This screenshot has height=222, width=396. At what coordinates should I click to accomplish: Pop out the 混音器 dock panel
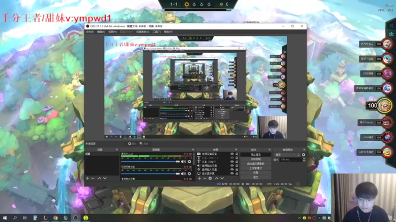(193, 149)
